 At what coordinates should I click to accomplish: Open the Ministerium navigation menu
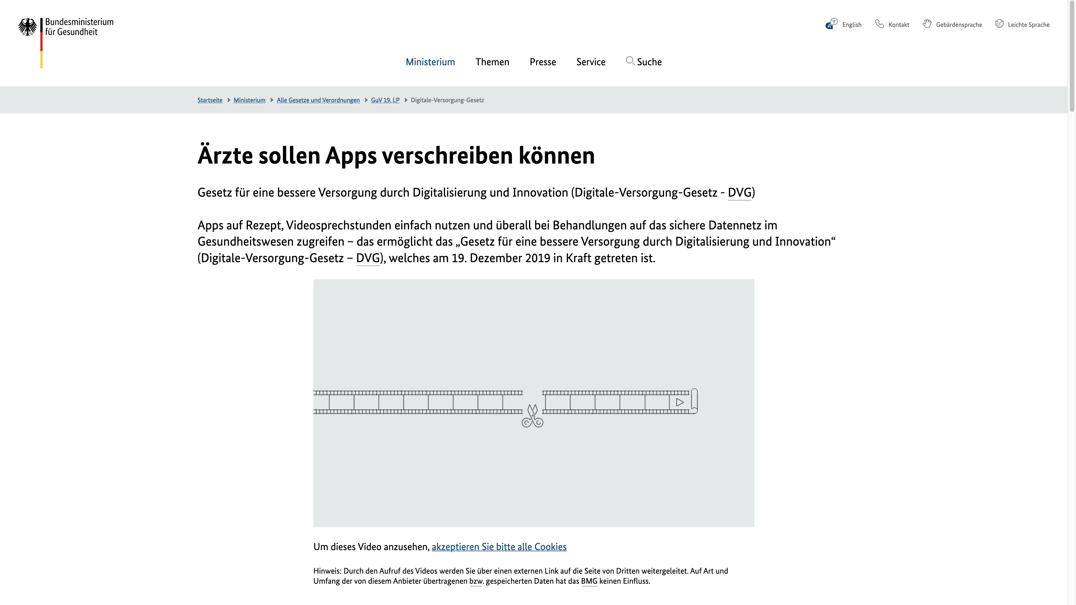[430, 62]
